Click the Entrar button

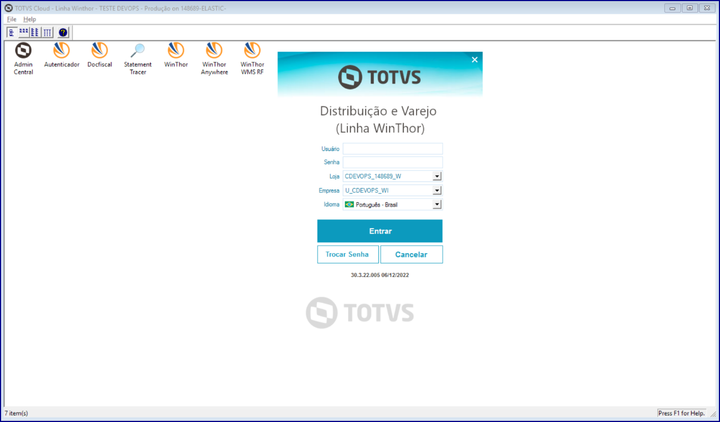(x=380, y=231)
